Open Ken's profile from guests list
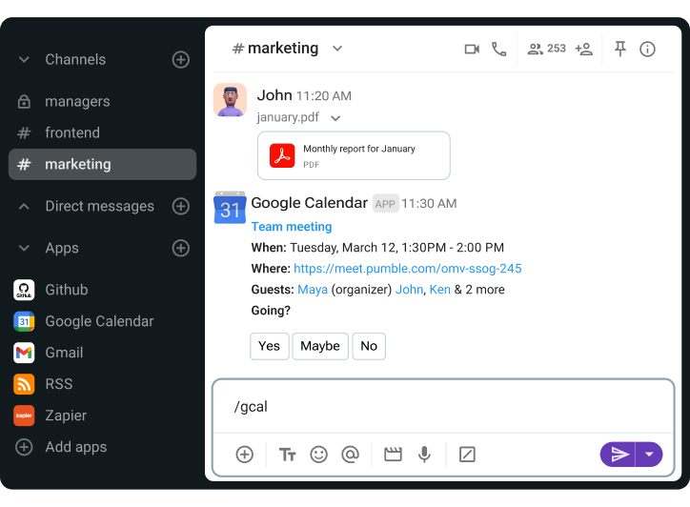 pos(439,290)
